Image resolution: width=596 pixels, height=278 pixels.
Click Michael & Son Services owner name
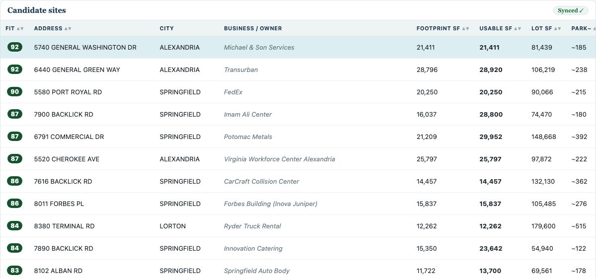259,48
